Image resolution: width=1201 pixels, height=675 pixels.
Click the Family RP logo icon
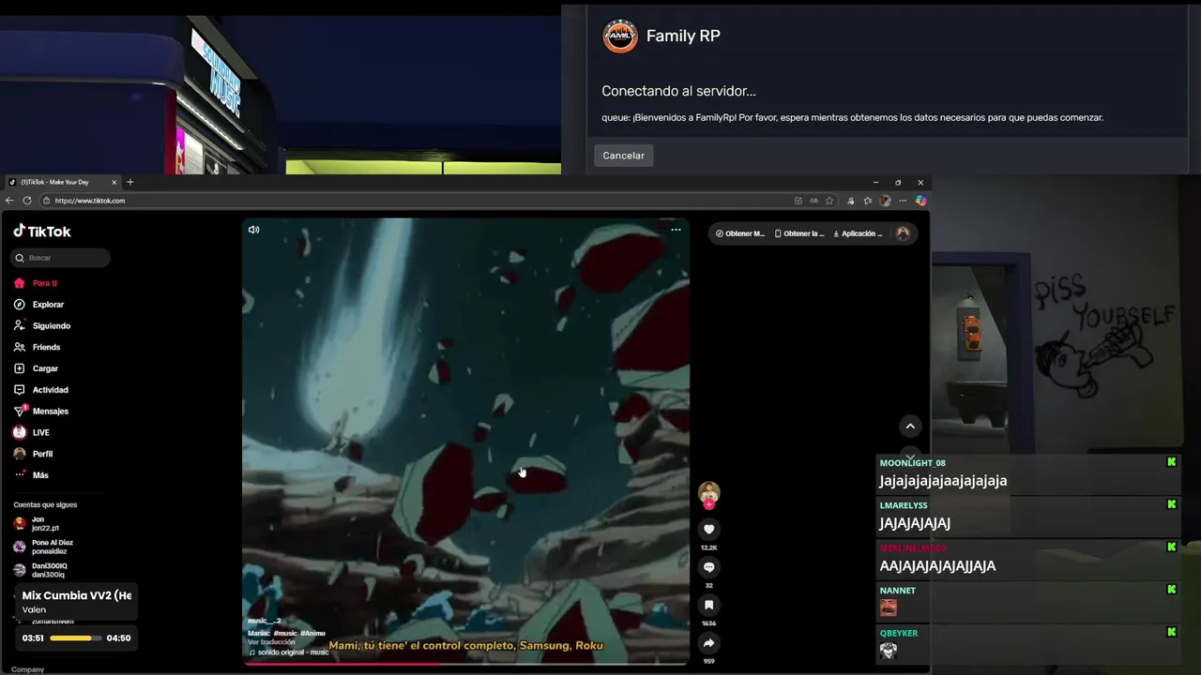(x=619, y=37)
